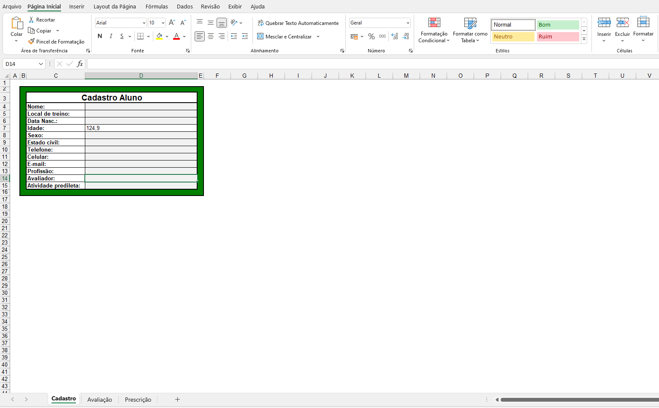This screenshot has width=659, height=408.
Task: Click the Paste (Colar) clipboard icon
Action: [x=16, y=23]
